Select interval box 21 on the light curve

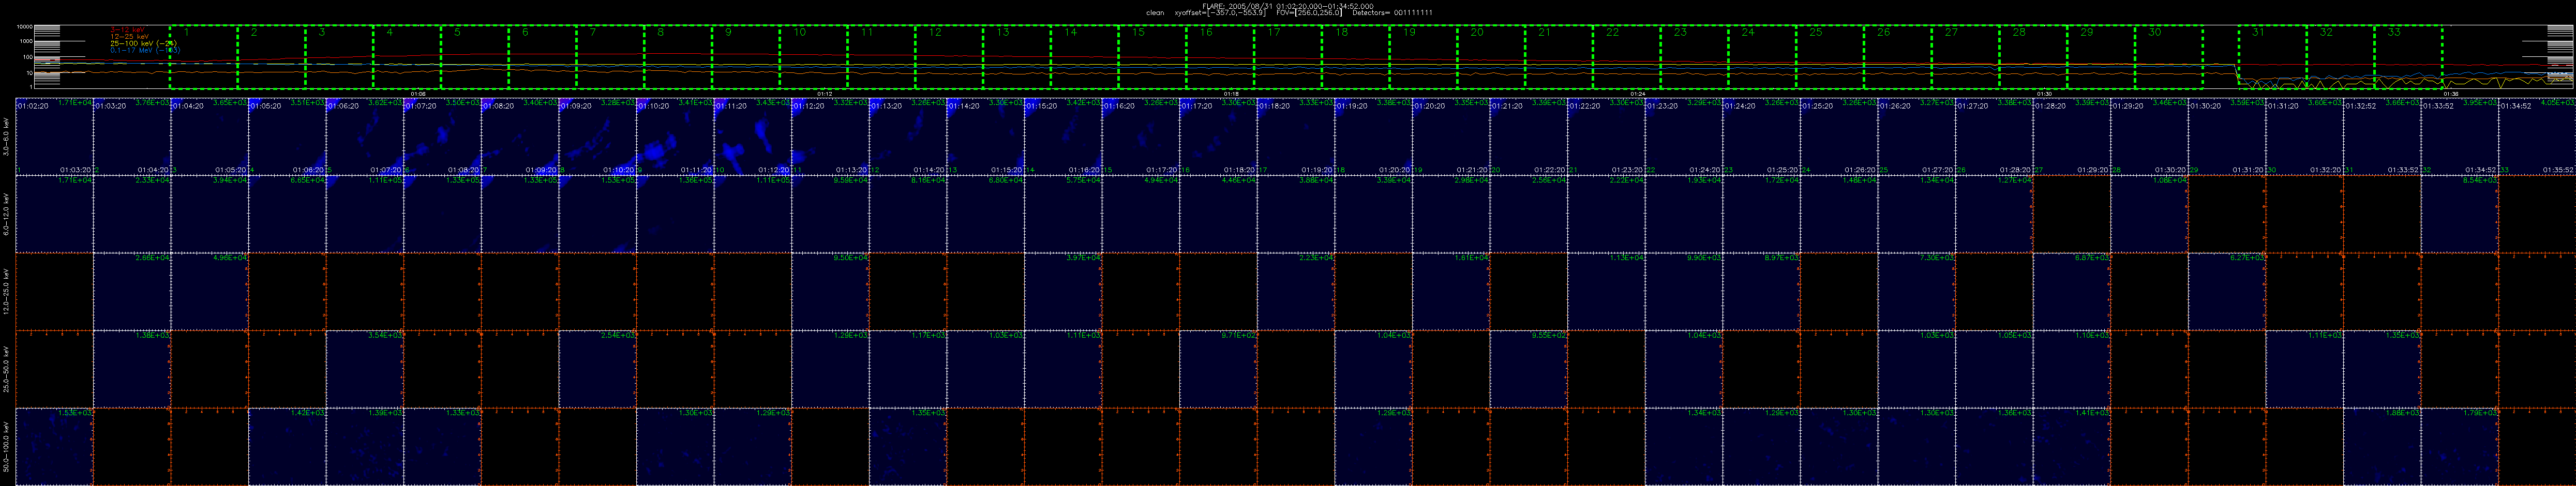point(1559,56)
